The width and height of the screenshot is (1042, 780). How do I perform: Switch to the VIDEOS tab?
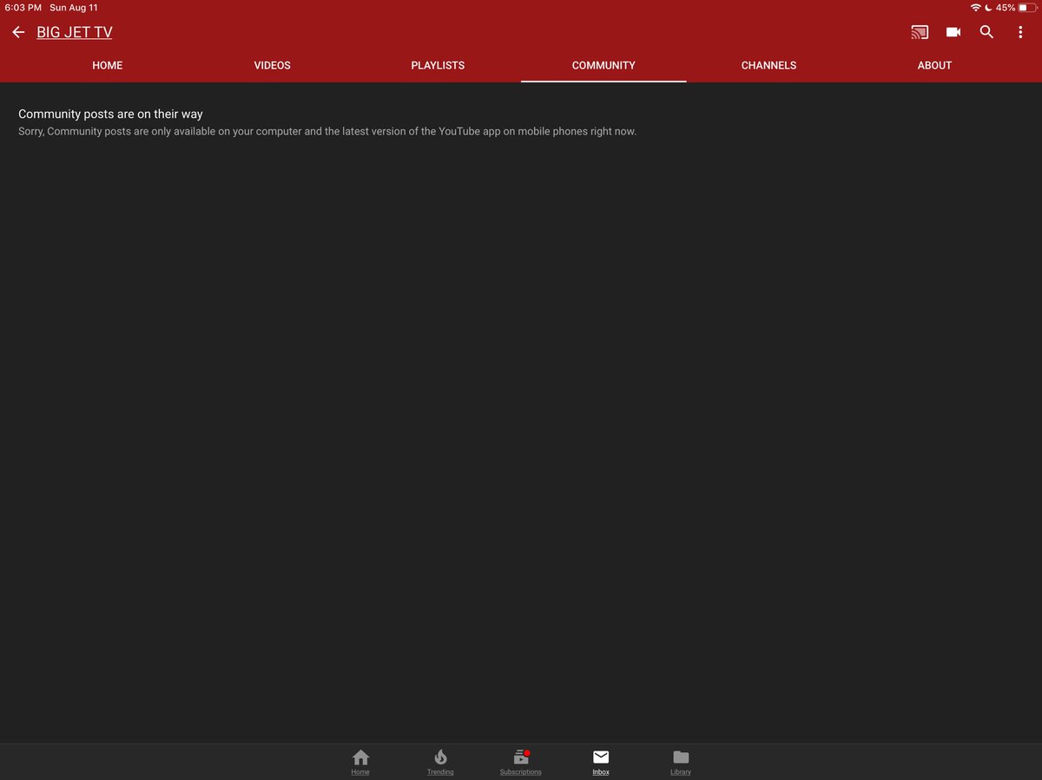tap(273, 65)
